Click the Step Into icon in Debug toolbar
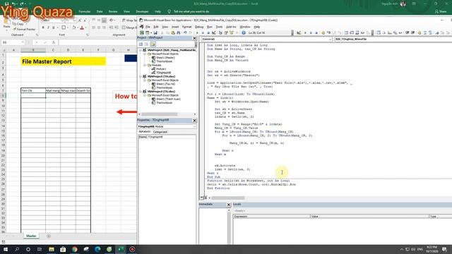 pos(328,33)
